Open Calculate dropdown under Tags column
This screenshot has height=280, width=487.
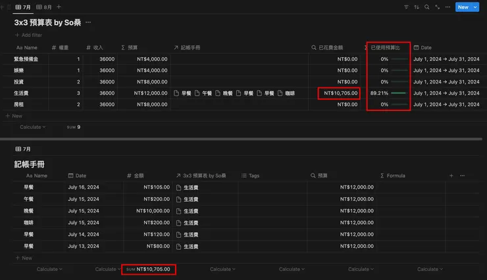pyautogui.click(x=292, y=269)
